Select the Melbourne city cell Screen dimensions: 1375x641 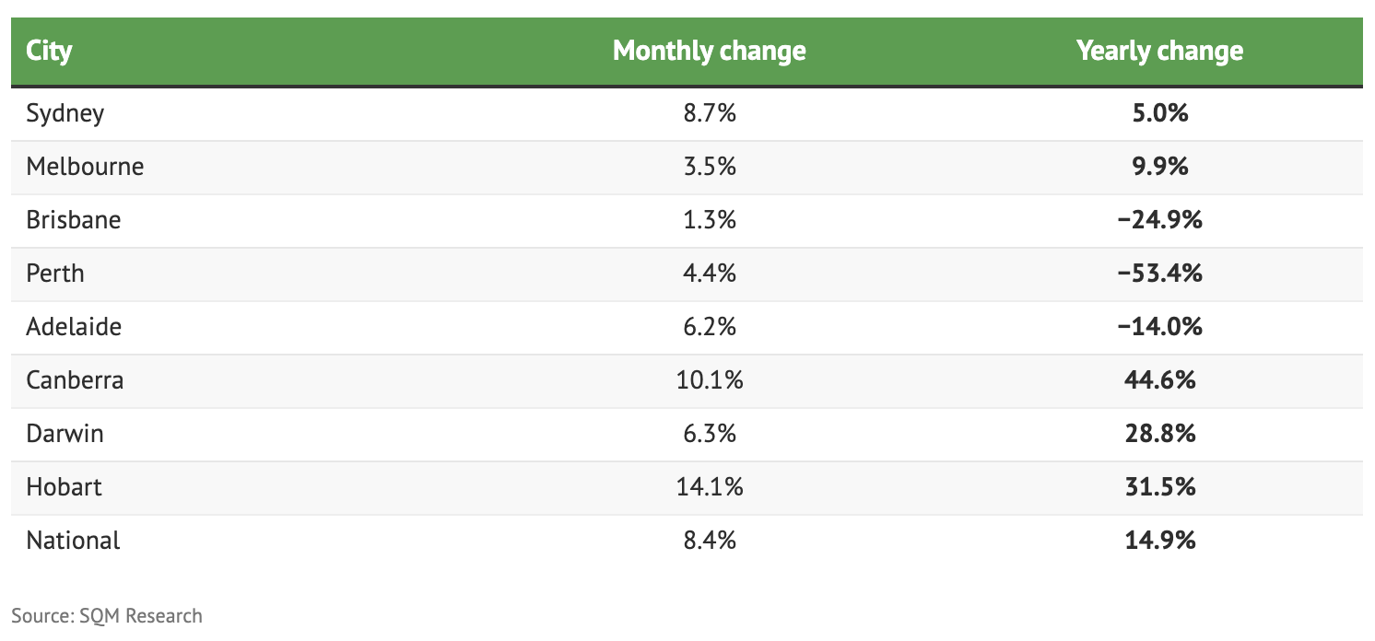coord(85,168)
